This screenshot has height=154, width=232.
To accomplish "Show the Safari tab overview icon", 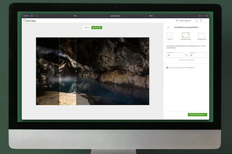I will [x=207, y=16].
